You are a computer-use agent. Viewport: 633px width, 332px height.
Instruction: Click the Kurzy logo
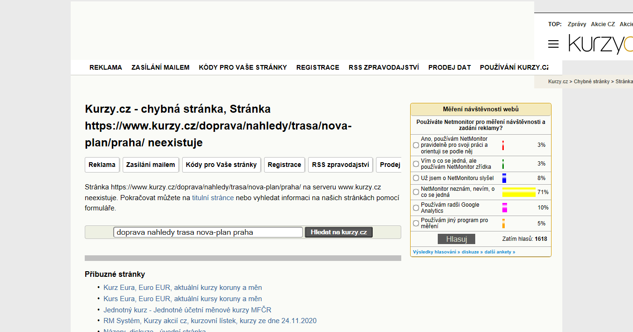(601, 44)
